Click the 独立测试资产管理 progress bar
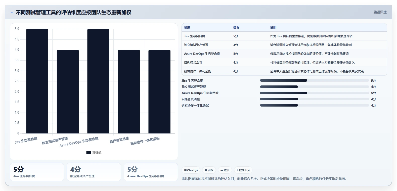397x191 pixels. click(x=314, y=87)
